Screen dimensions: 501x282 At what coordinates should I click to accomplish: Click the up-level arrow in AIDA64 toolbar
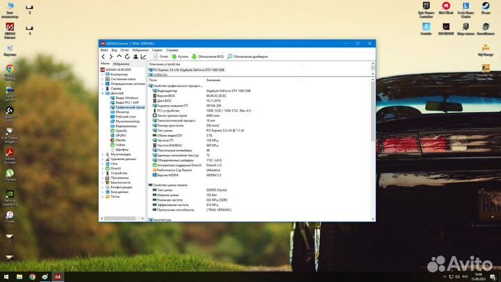(119, 56)
